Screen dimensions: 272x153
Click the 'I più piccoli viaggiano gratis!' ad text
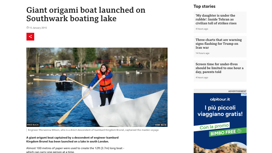tap(220, 111)
